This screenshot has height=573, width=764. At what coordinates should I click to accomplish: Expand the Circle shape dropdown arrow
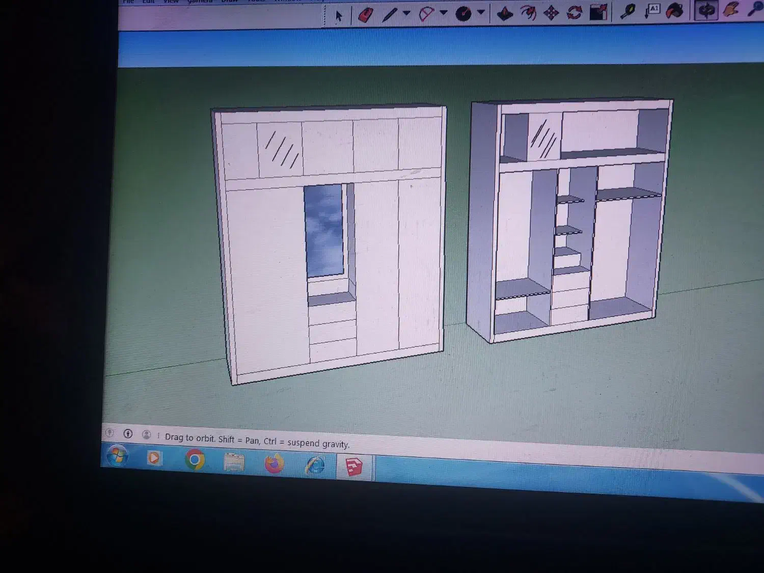(480, 12)
